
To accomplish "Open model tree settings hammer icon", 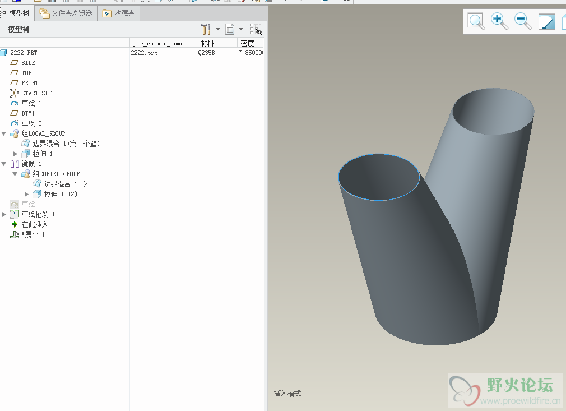I will (x=206, y=29).
